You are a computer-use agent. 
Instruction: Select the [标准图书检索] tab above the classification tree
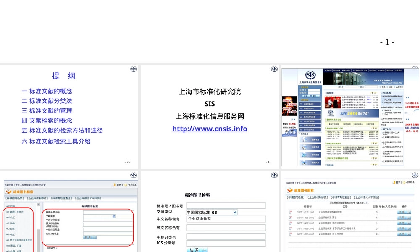(15, 198)
